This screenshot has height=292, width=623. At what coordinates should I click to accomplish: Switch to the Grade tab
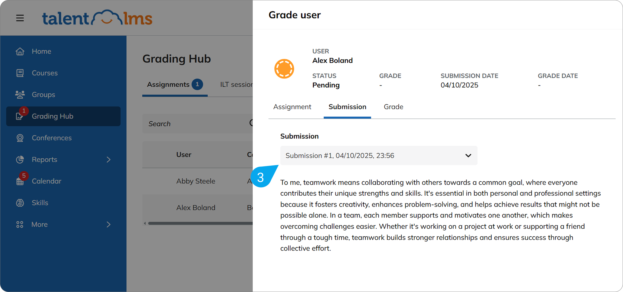coord(394,107)
